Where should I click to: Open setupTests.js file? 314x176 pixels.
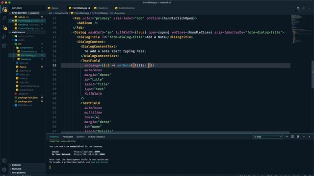27,90
